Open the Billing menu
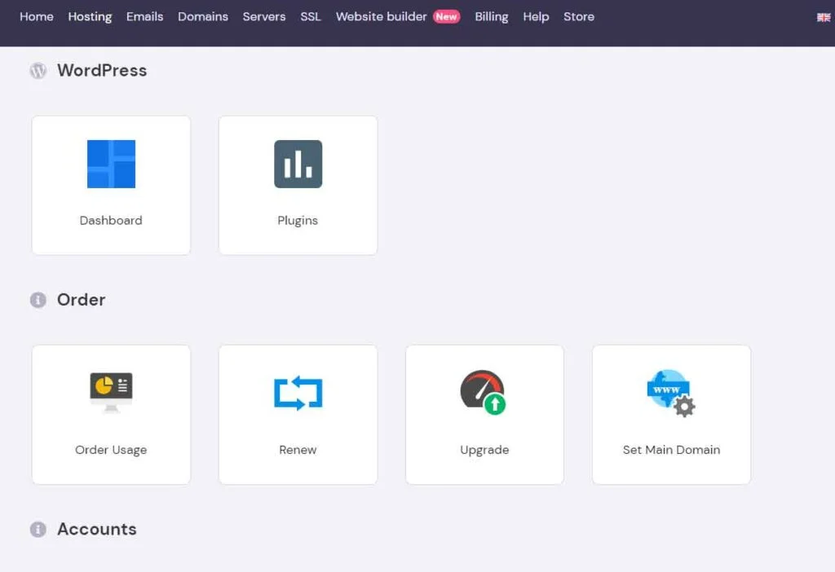 pos(492,17)
